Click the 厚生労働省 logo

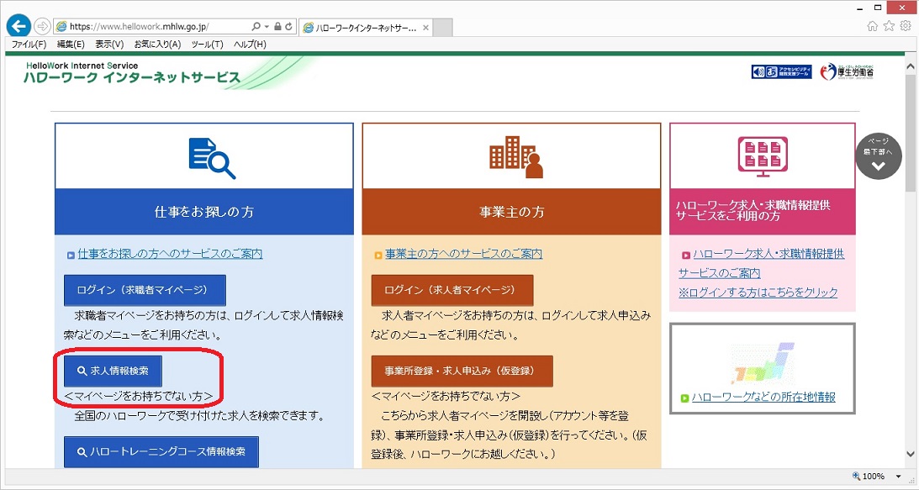pyautogui.click(x=847, y=71)
